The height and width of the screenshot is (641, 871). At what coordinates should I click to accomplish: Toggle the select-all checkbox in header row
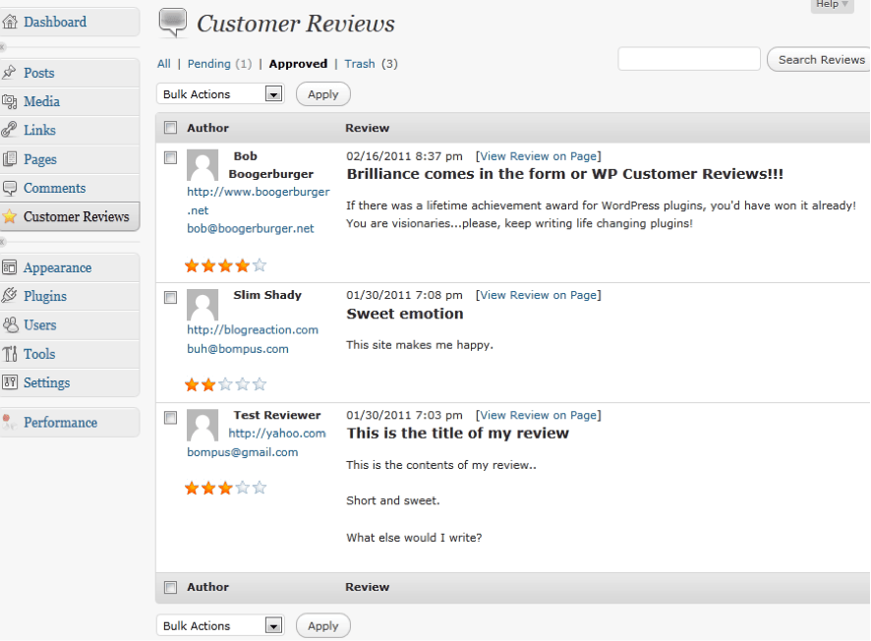(x=170, y=128)
